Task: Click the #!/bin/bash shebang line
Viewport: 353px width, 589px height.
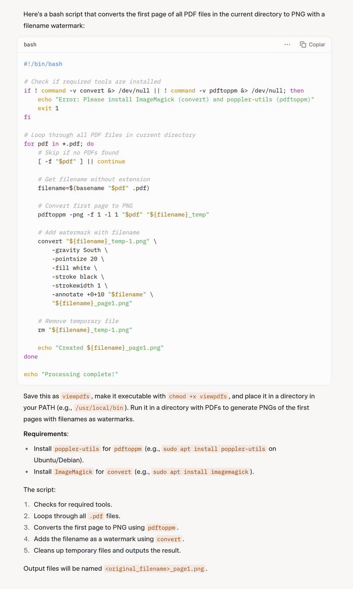Action: click(43, 64)
